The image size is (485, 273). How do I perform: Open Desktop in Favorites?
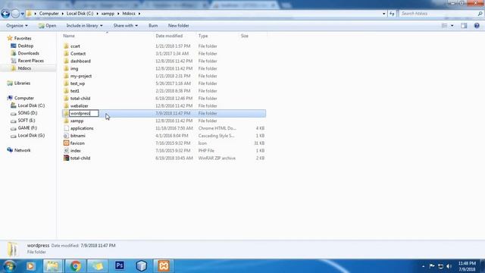click(x=25, y=45)
